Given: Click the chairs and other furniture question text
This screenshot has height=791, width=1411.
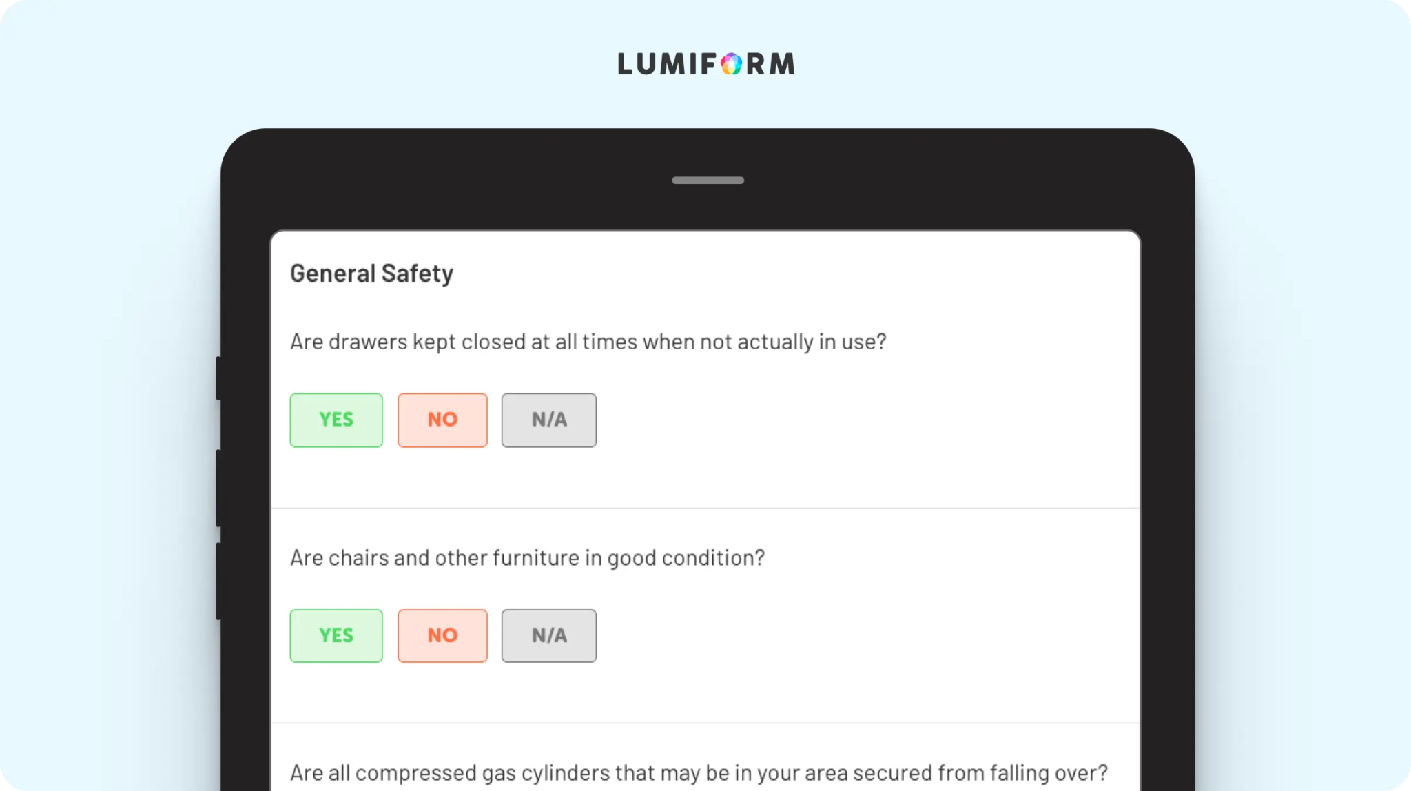Looking at the screenshot, I should (528, 557).
